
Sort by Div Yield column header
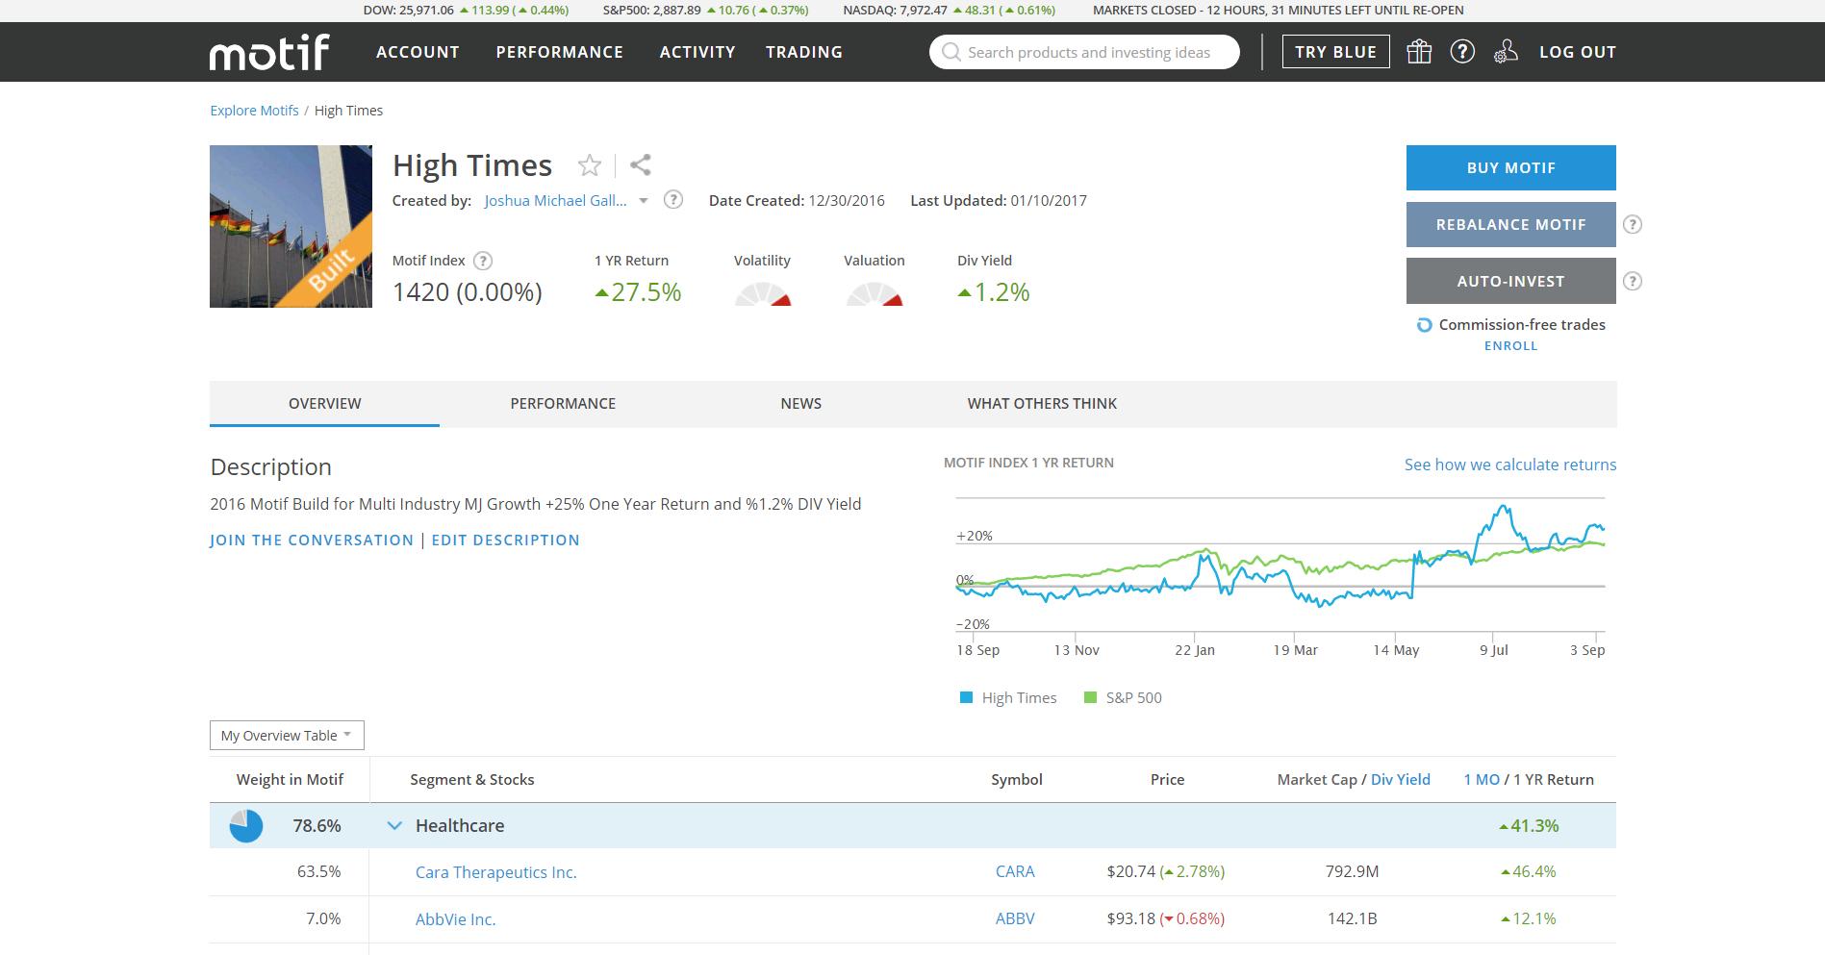click(1400, 780)
